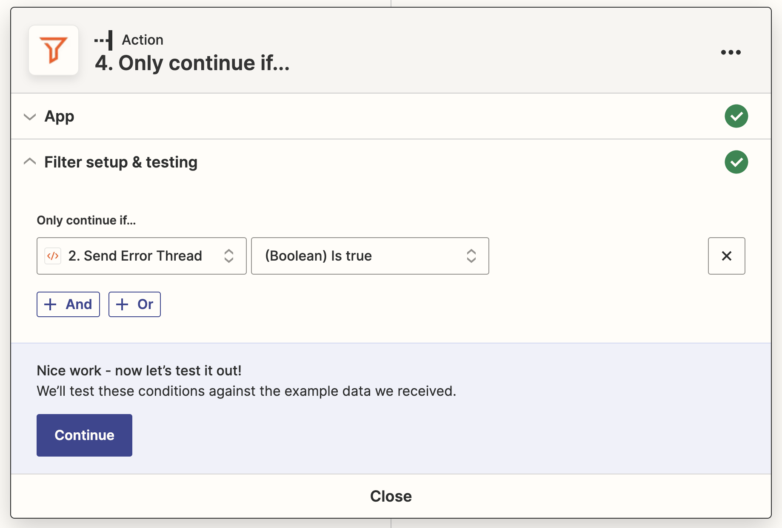Remove the Send Error Thread condition with X

pos(726,256)
